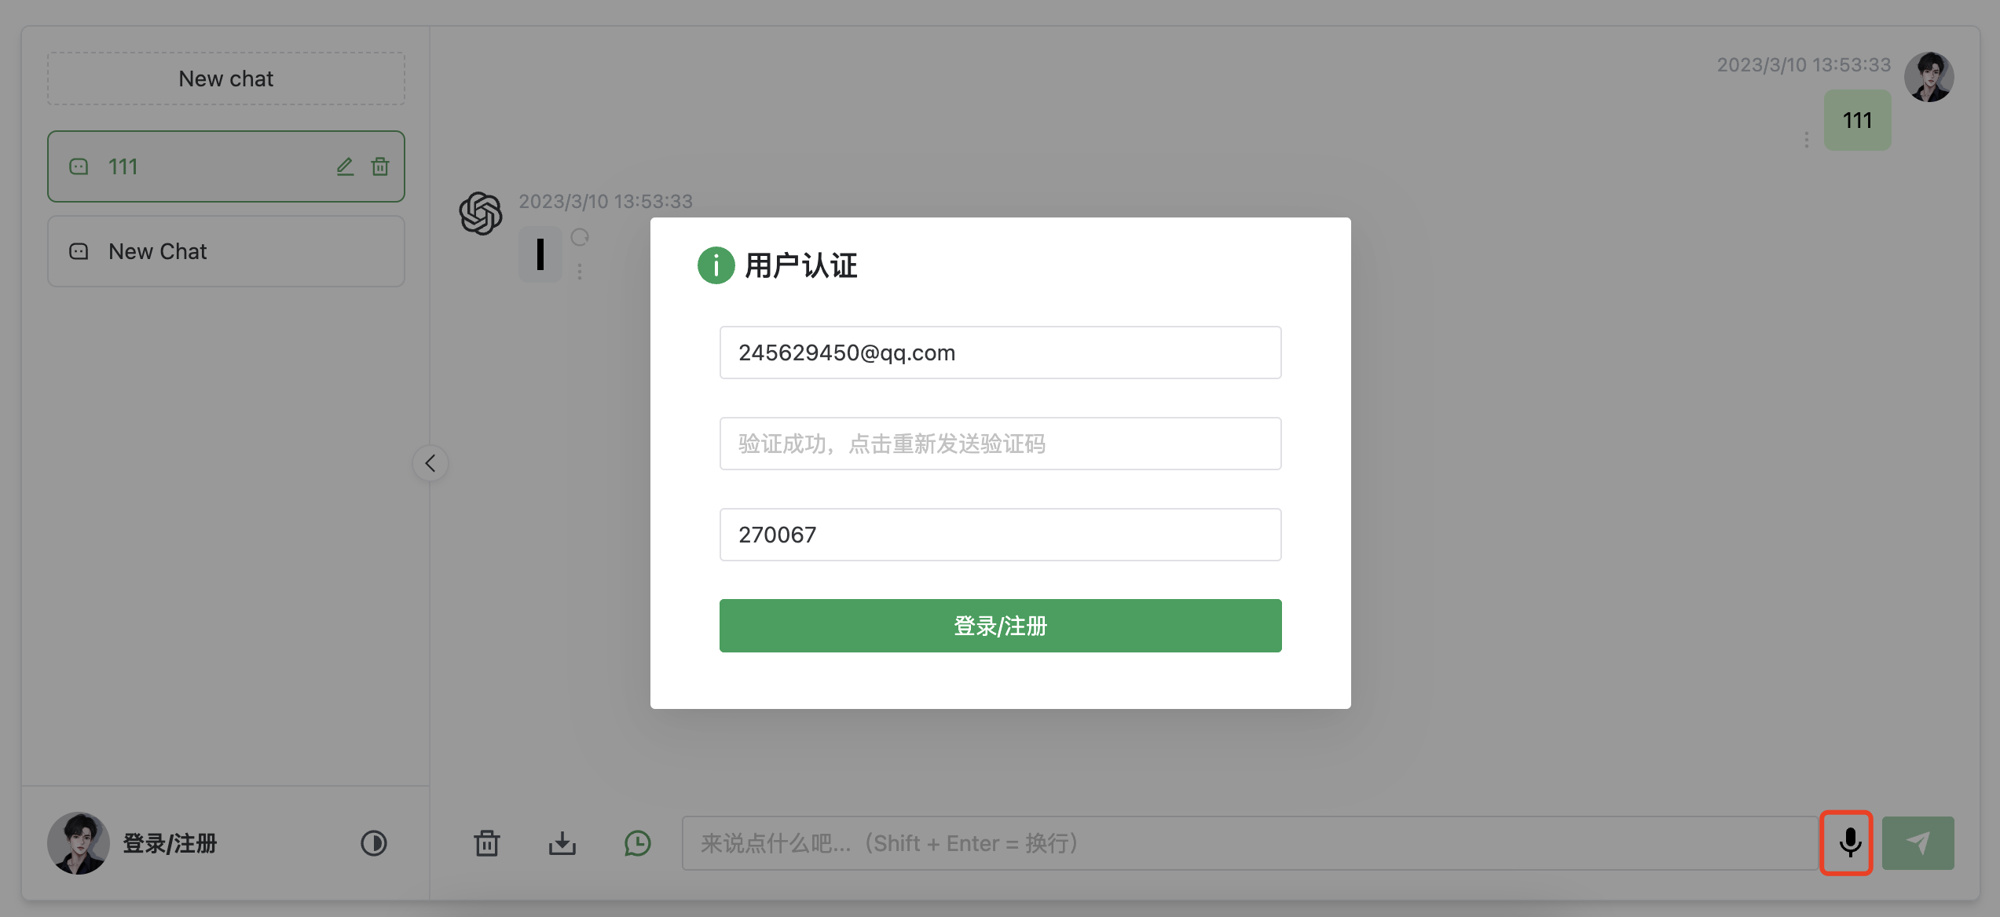Select the 111 conversation in the sidebar
Viewport: 2000px width, 917px height.
click(196, 166)
